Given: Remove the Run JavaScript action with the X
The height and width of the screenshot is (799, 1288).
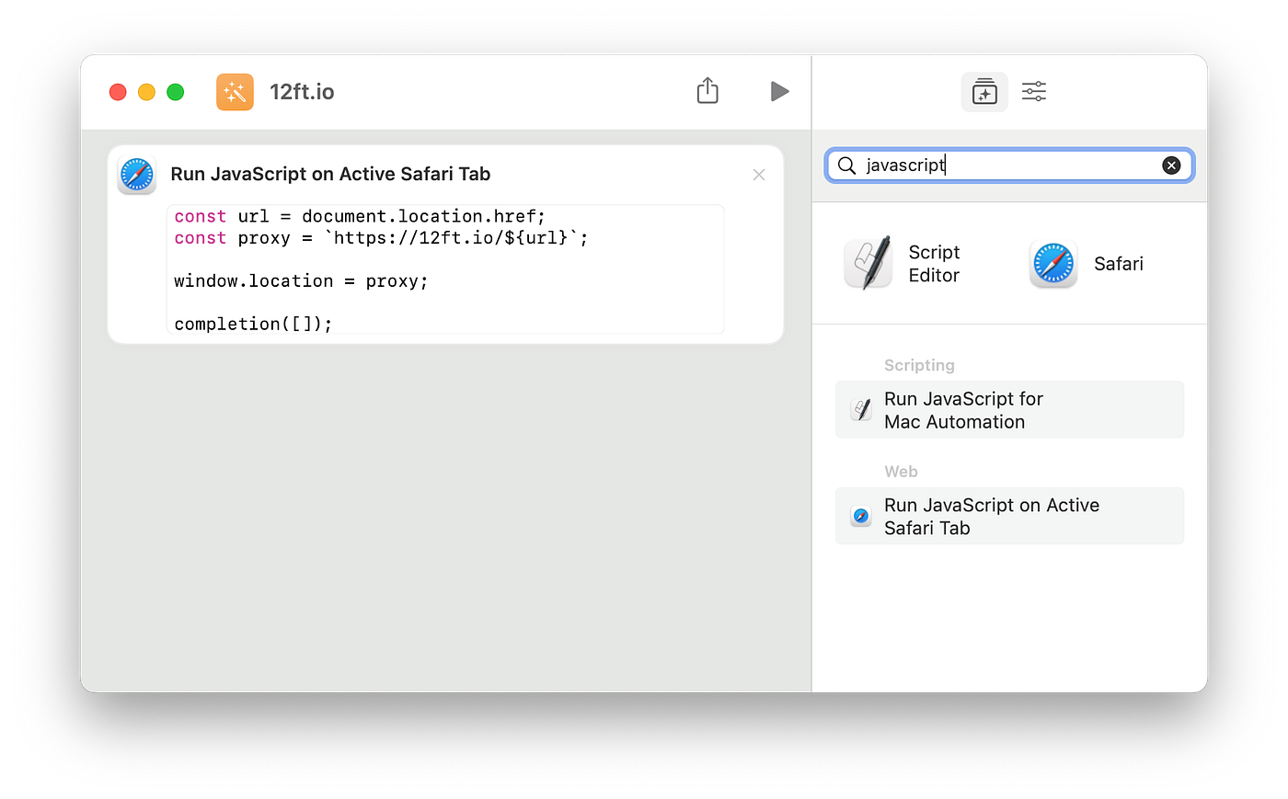Looking at the screenshot, I should pyautogui.click(x=758, y=175).
